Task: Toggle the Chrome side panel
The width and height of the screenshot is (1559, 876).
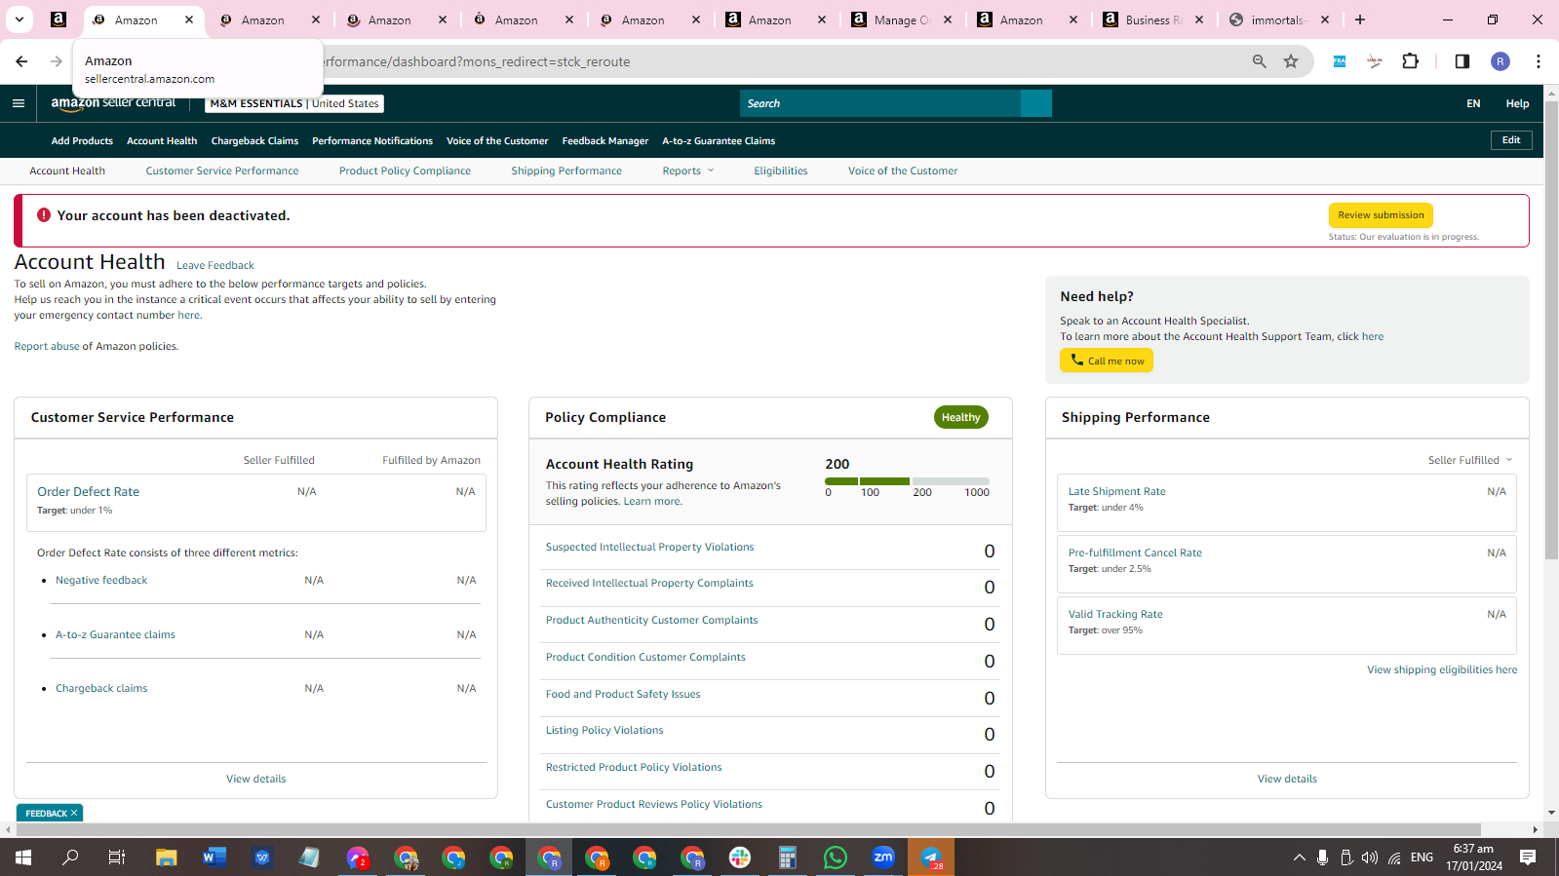Action: [x=1462, y=61]
